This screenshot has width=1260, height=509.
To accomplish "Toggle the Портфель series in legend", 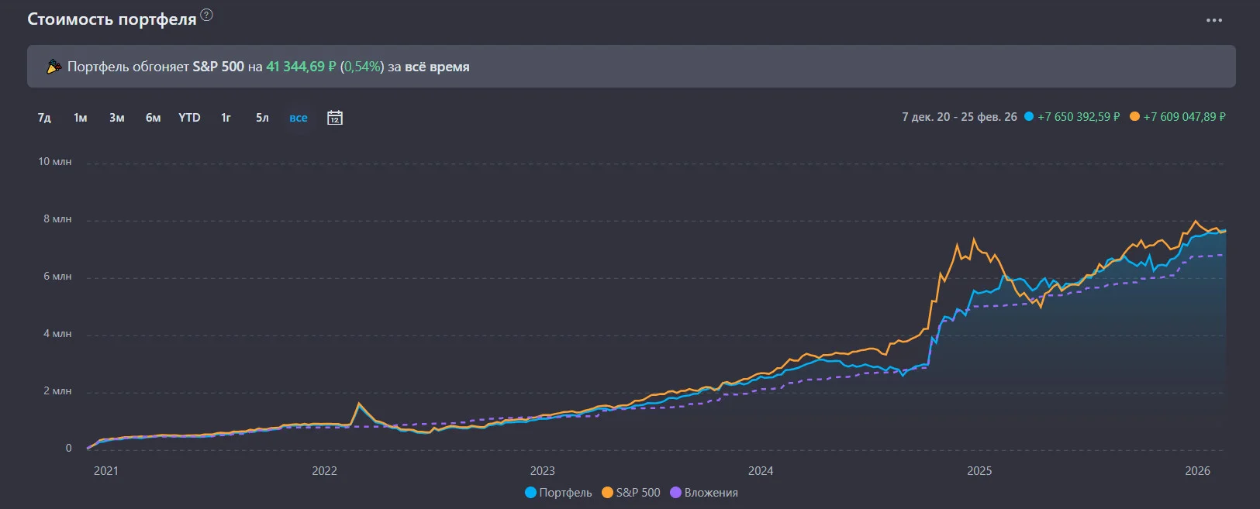I will [x=558, y=493].
